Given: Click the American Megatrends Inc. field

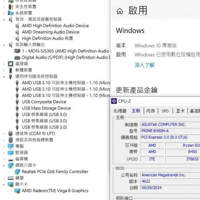Looking at the screenshot, I should tap(170, 175).
